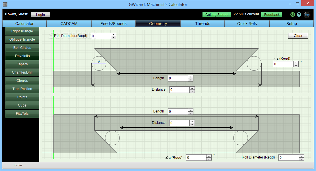
Task: Open the Threads tab
Action: point(203,24)
